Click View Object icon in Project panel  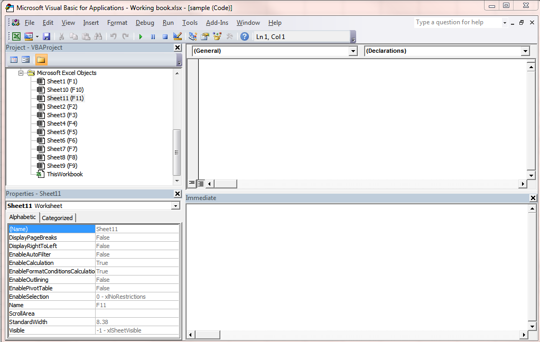[26, 60]
